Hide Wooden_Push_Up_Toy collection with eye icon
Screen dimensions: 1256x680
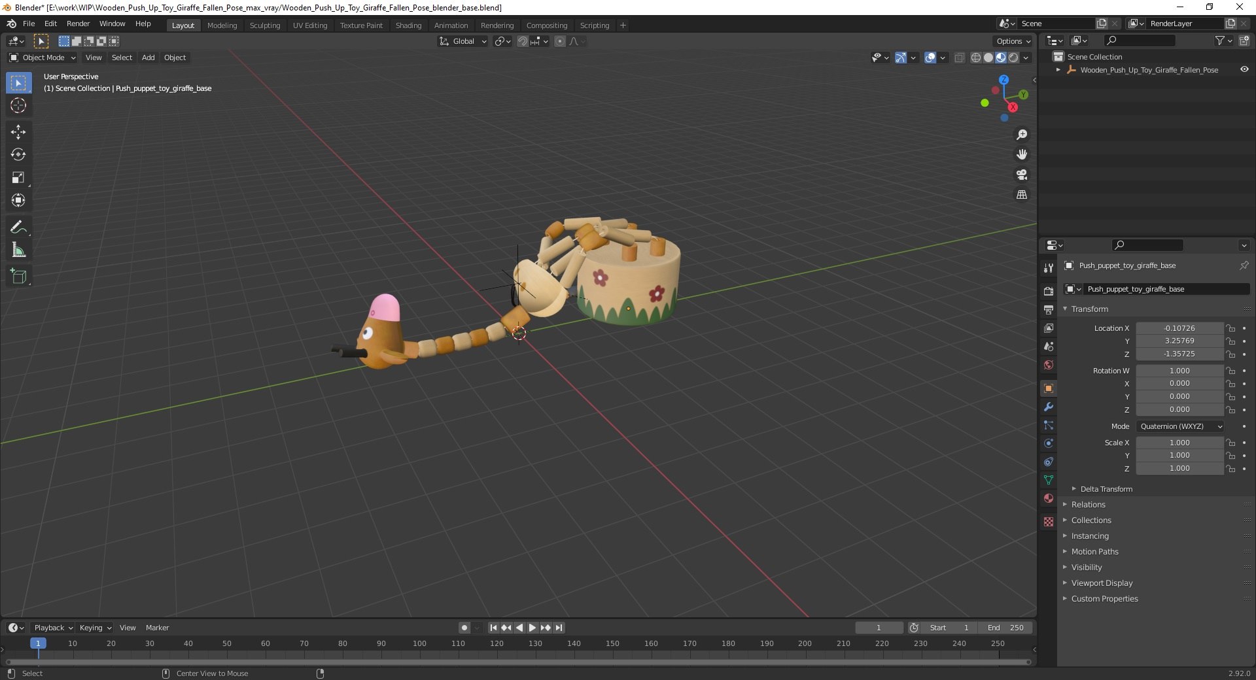1244,70
